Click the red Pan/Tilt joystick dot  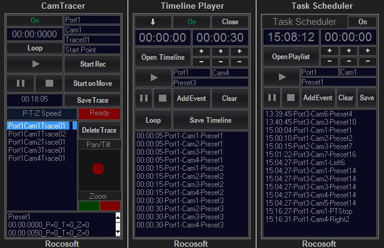coord(98,169)
